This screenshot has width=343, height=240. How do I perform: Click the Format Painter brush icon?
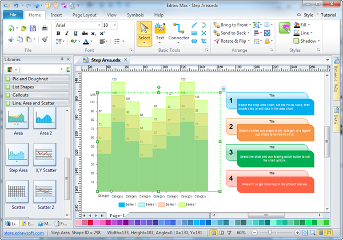(x=45, y=39)
